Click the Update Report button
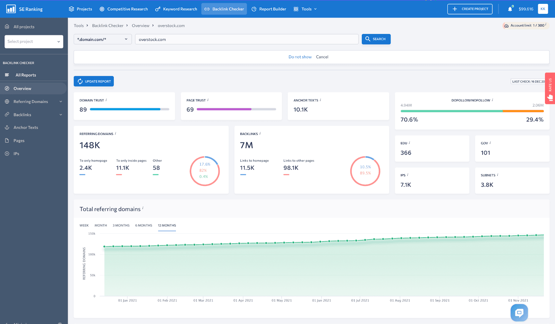Image resolution: width=555 pixels, height=324 pixels. click(94, 82)
